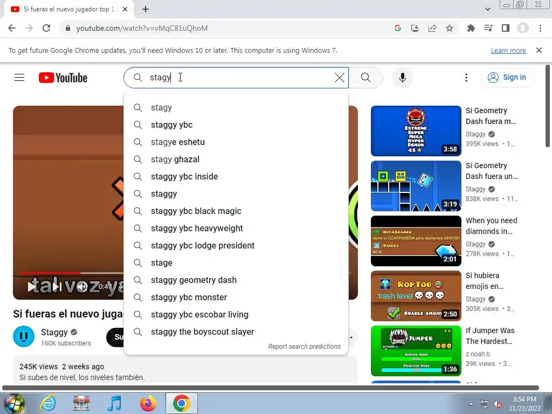Choose suggestion "staggy ybc lodge president"
This screenshot has height=414, width=552.
pyautogui.click(x=236, y=246)
